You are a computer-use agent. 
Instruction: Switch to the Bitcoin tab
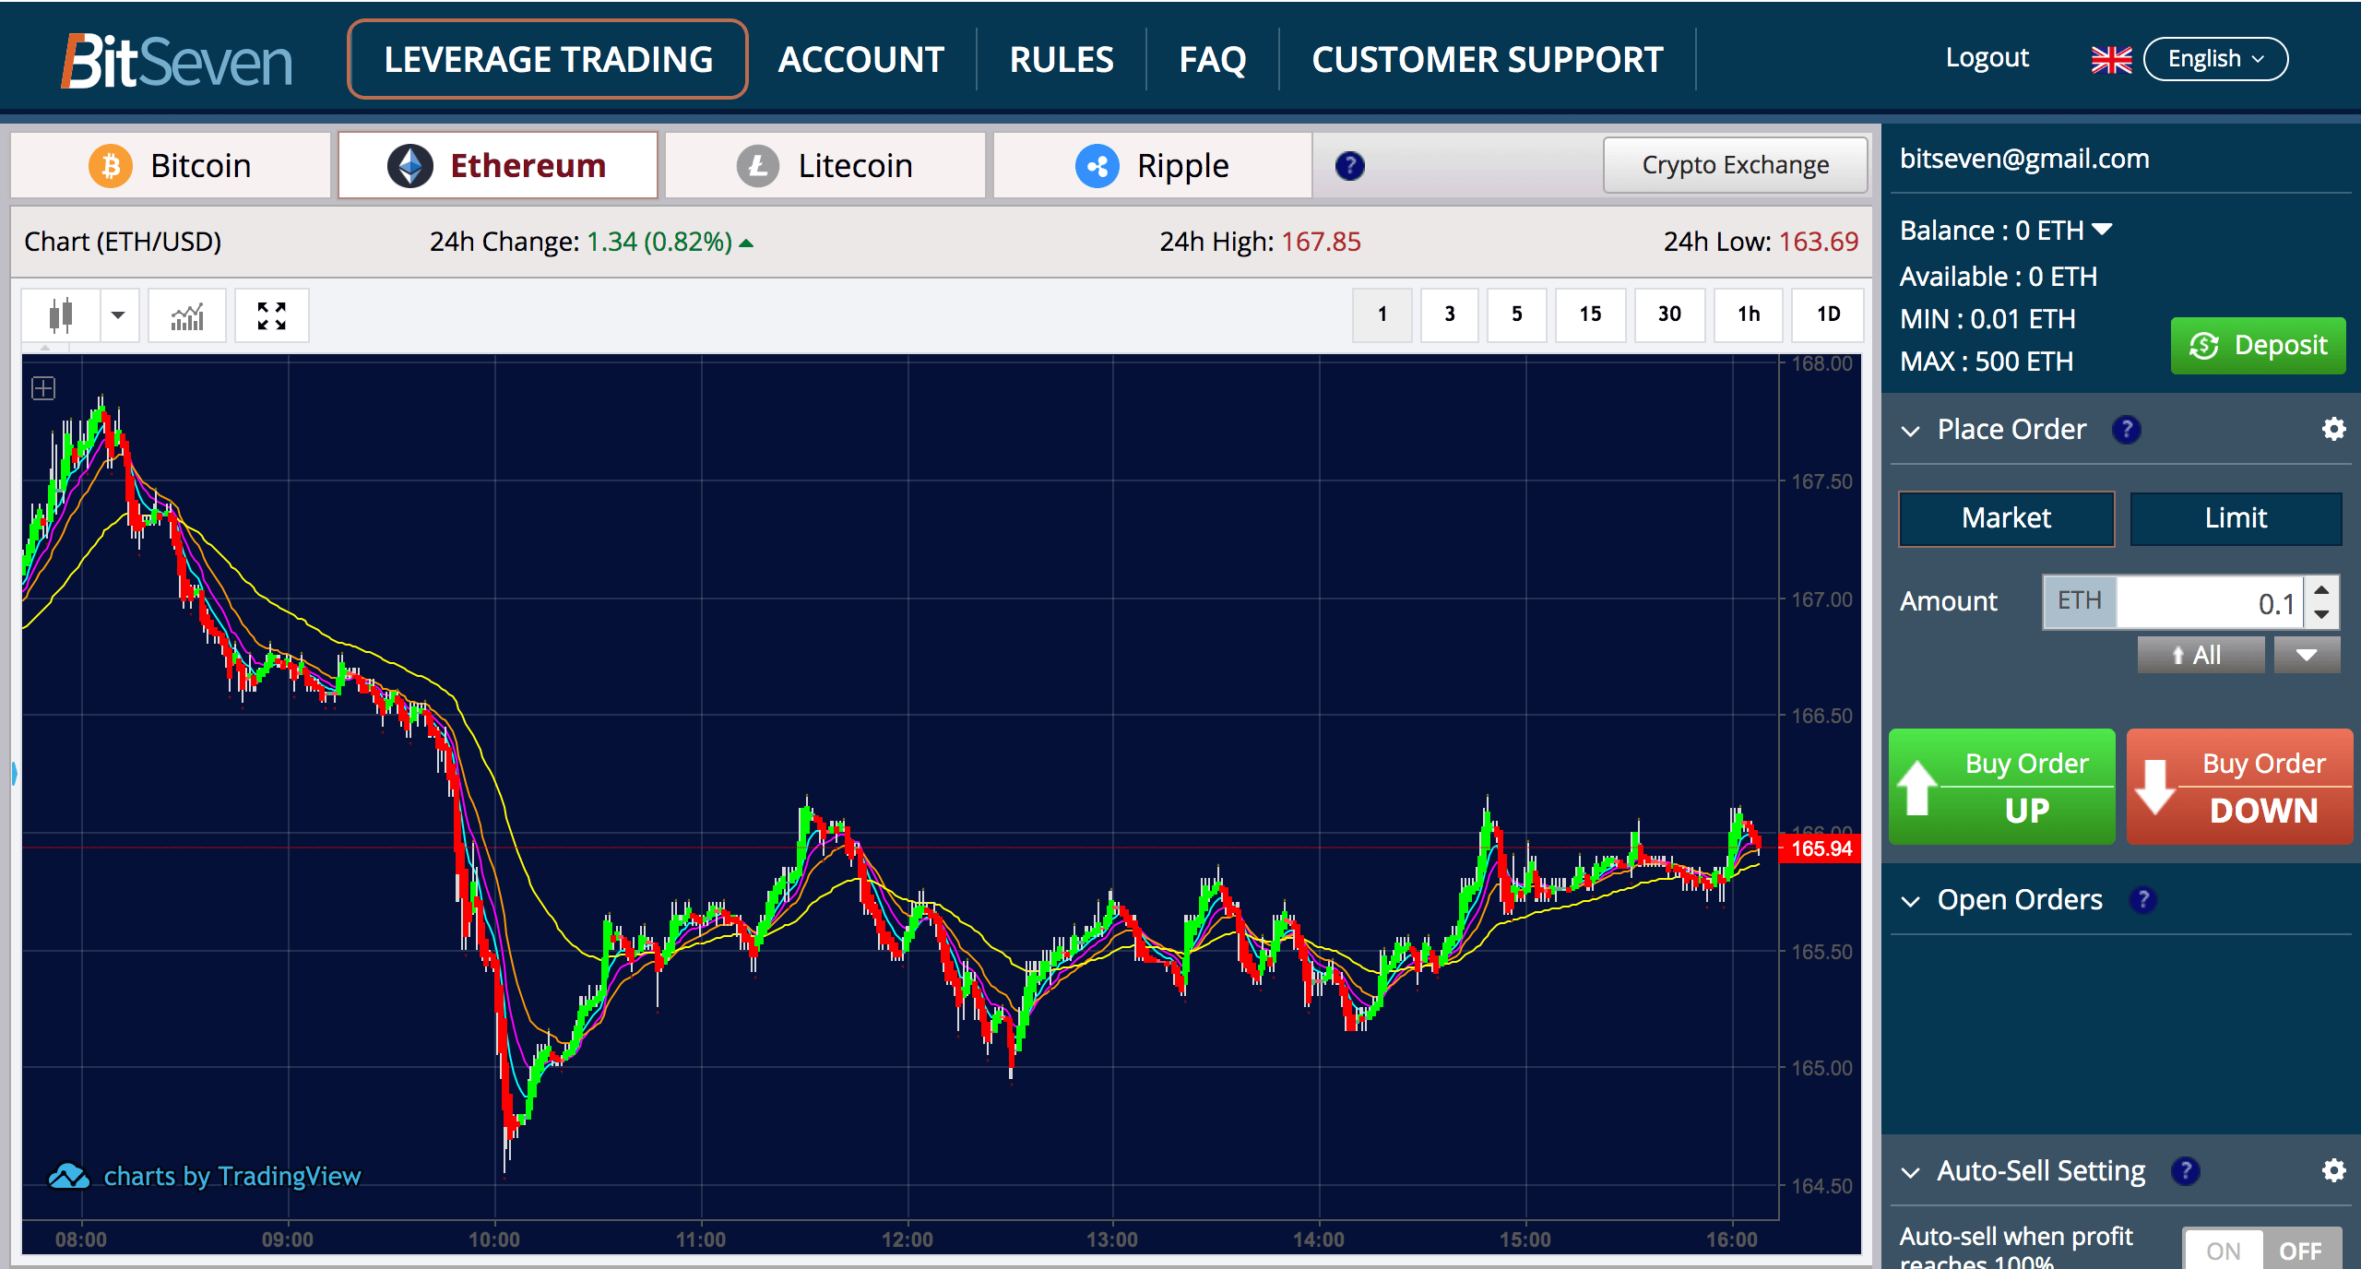click(x=171, y=166)
